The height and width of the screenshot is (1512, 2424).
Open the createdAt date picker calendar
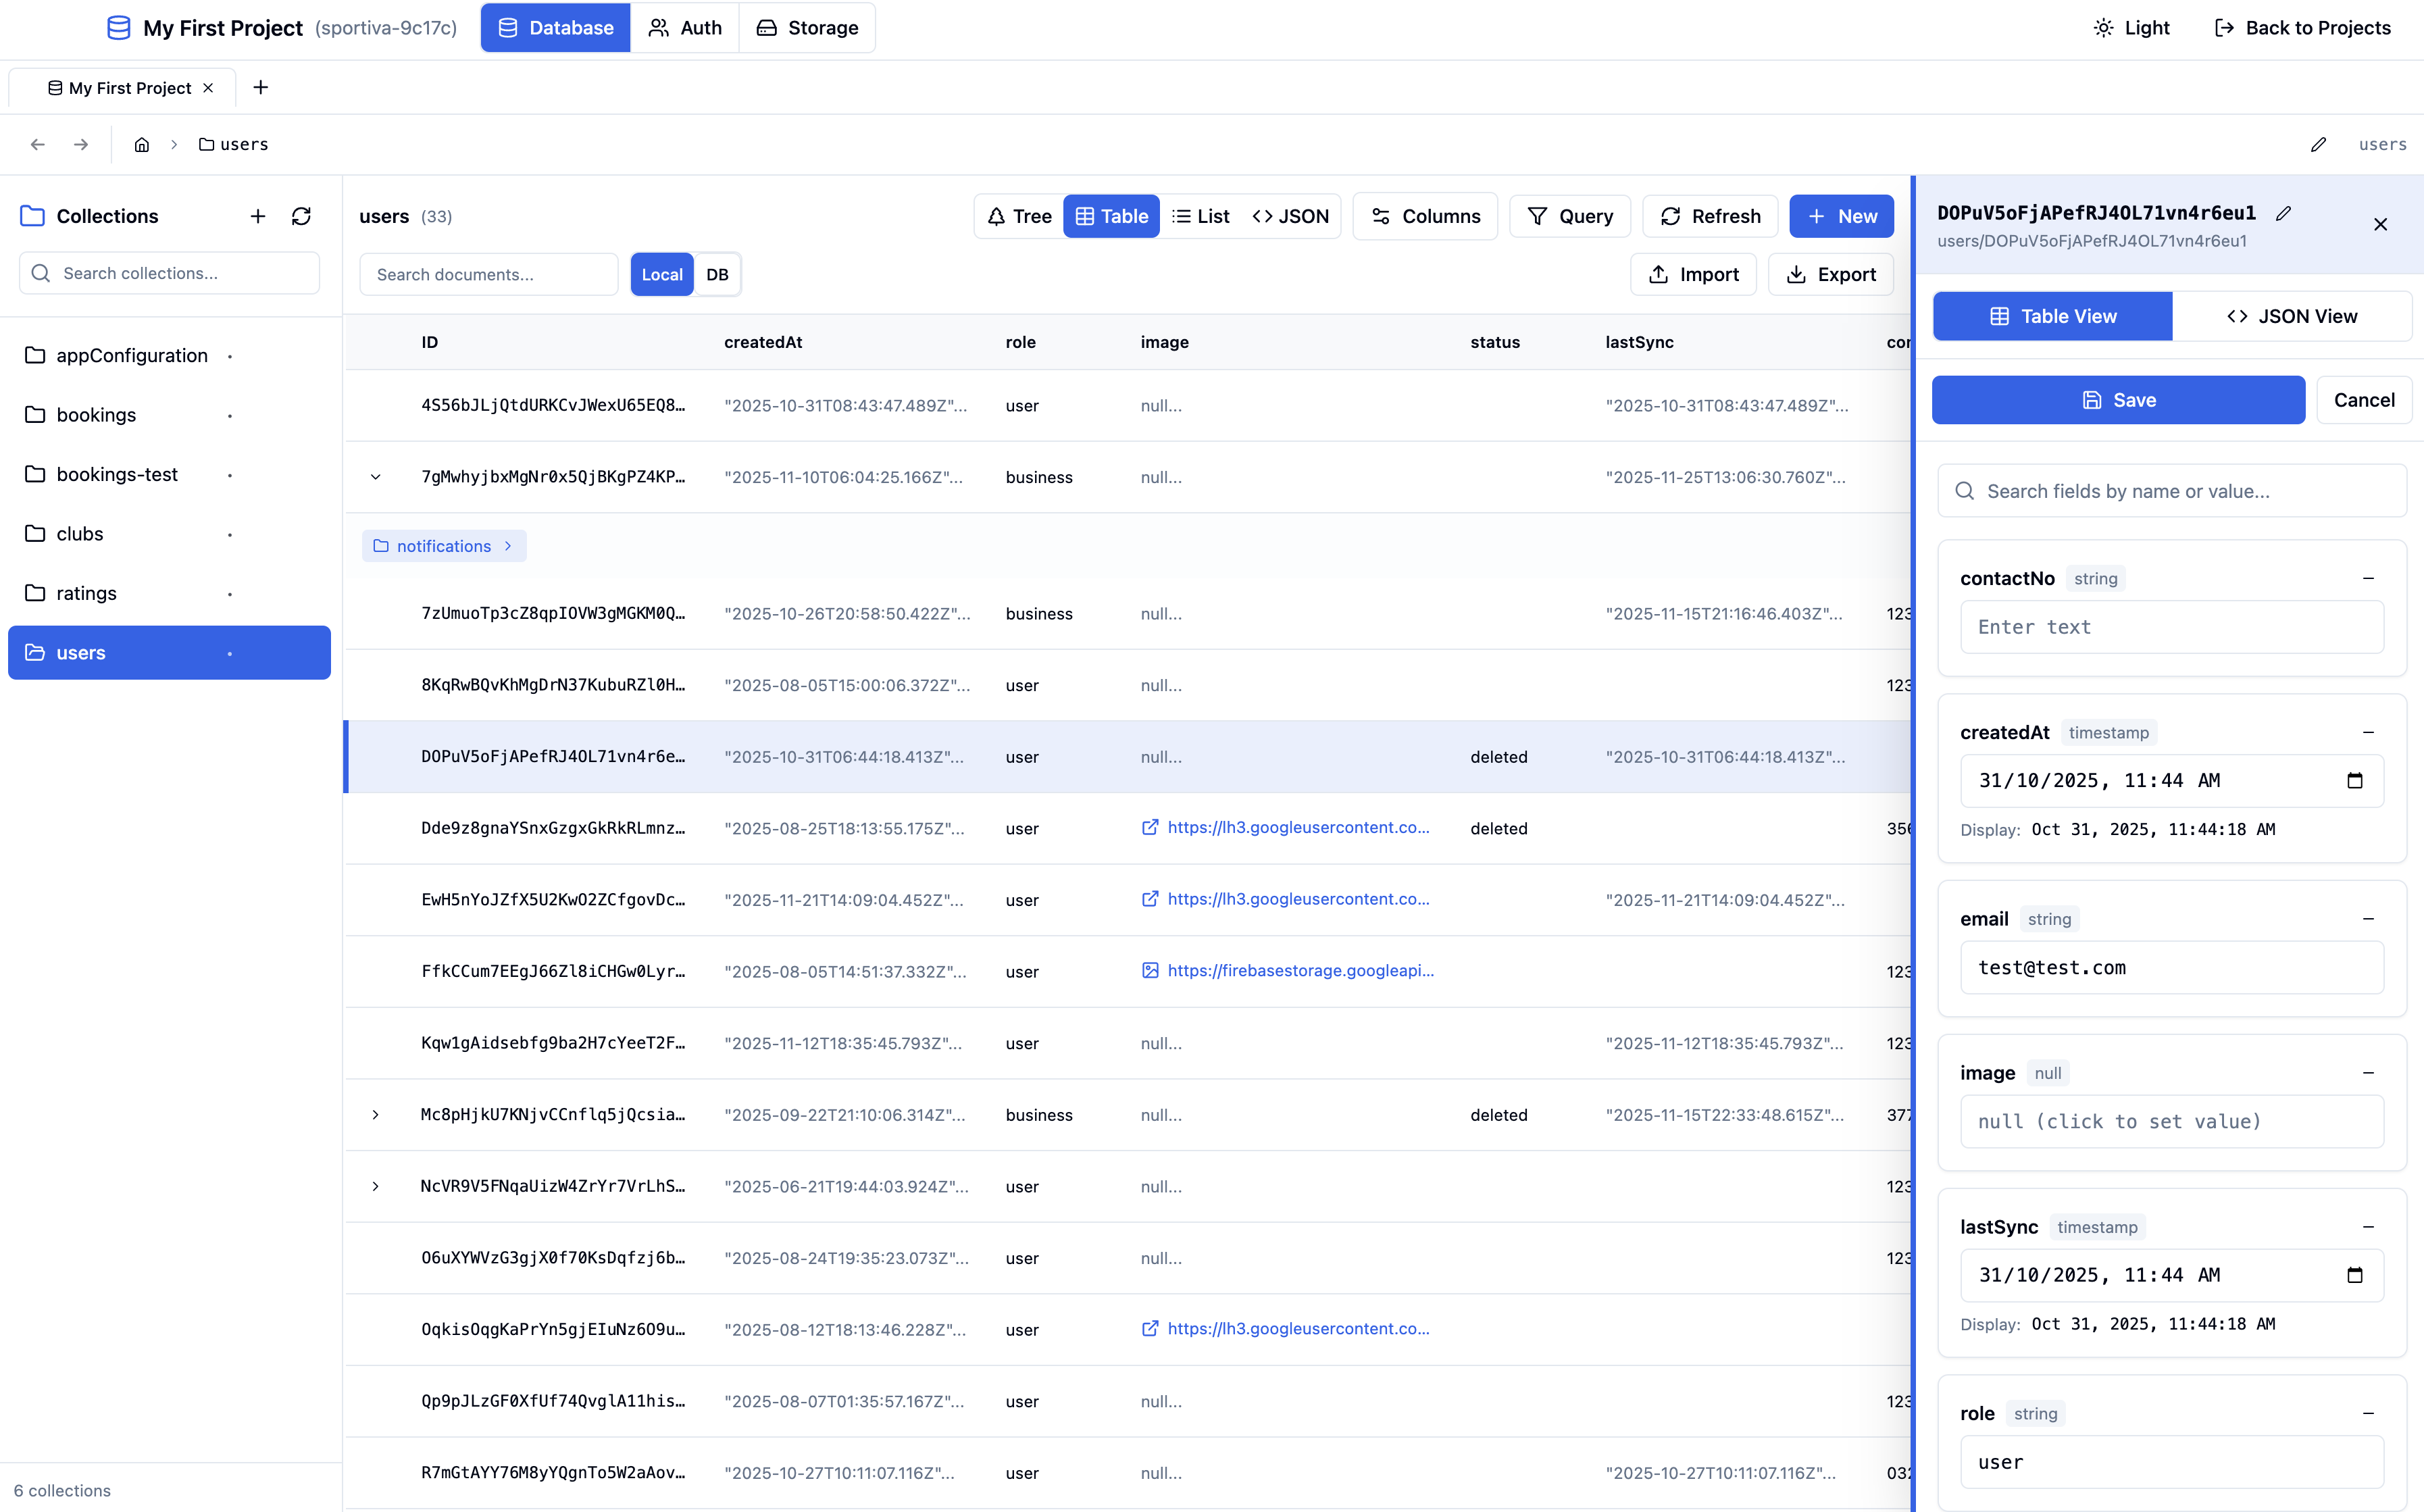(x=2355, y=780)
